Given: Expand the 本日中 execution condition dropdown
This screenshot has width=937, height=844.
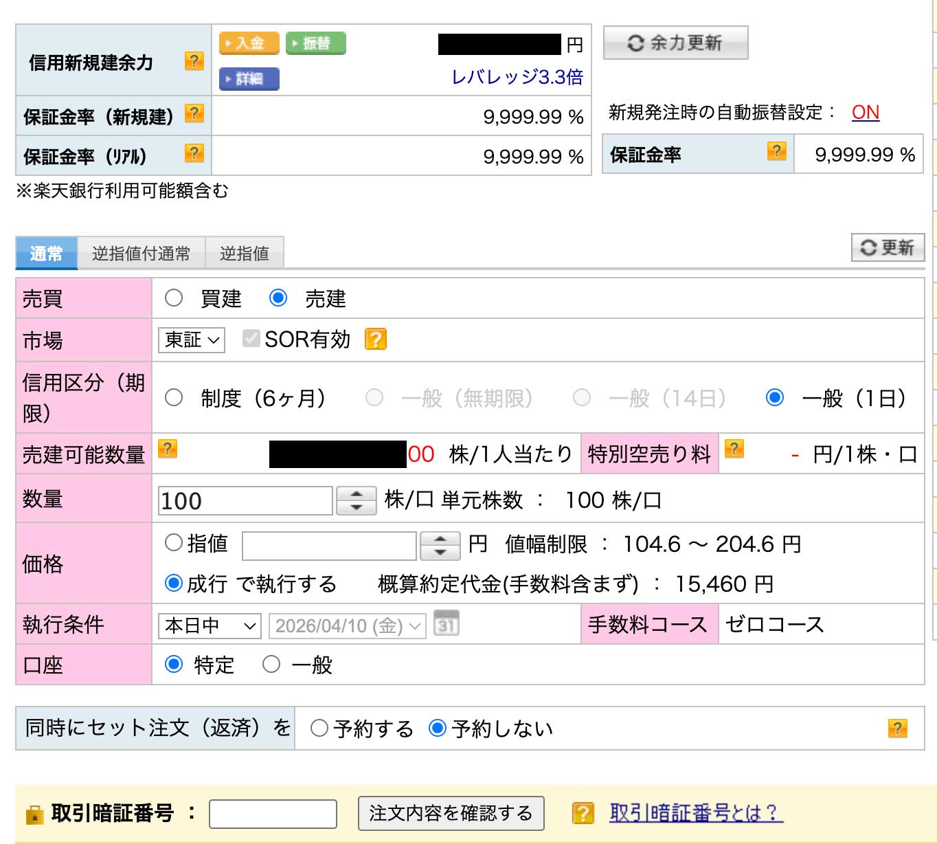Looking at the screenshot, I should click(x=210, y=625).
